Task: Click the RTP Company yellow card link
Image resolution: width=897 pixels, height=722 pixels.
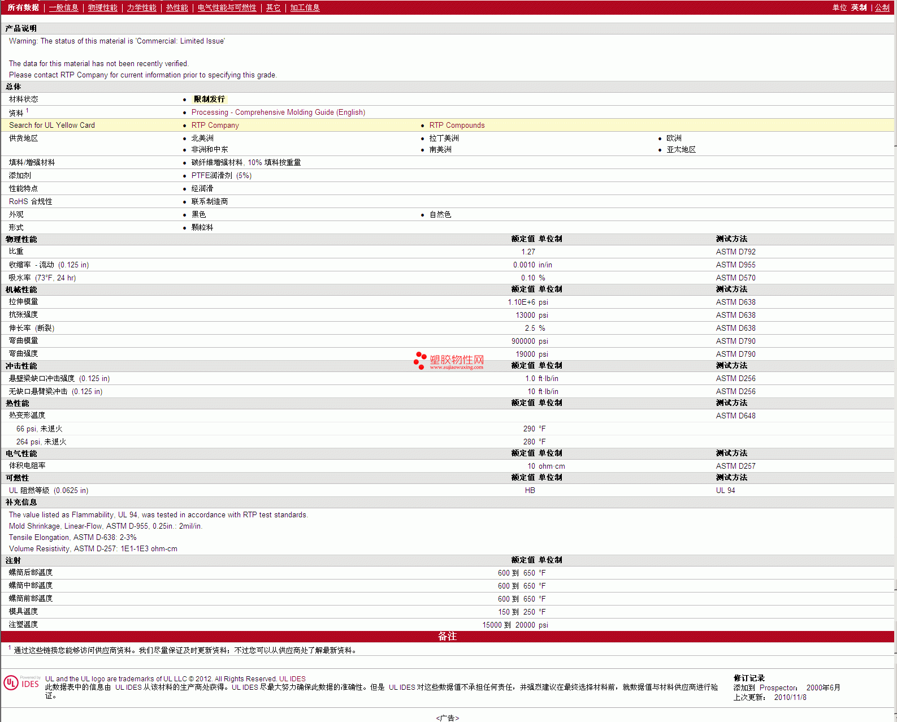Action: tap(215, 126)
